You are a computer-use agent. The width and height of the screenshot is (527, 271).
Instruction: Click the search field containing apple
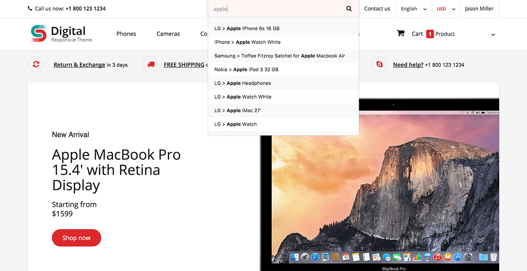coord(277,9)
